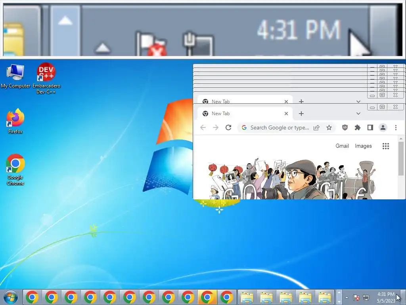Add a new tab in second Chrome window
The width and height of the screenshot is (406, 305).
(x=301, y=101)
